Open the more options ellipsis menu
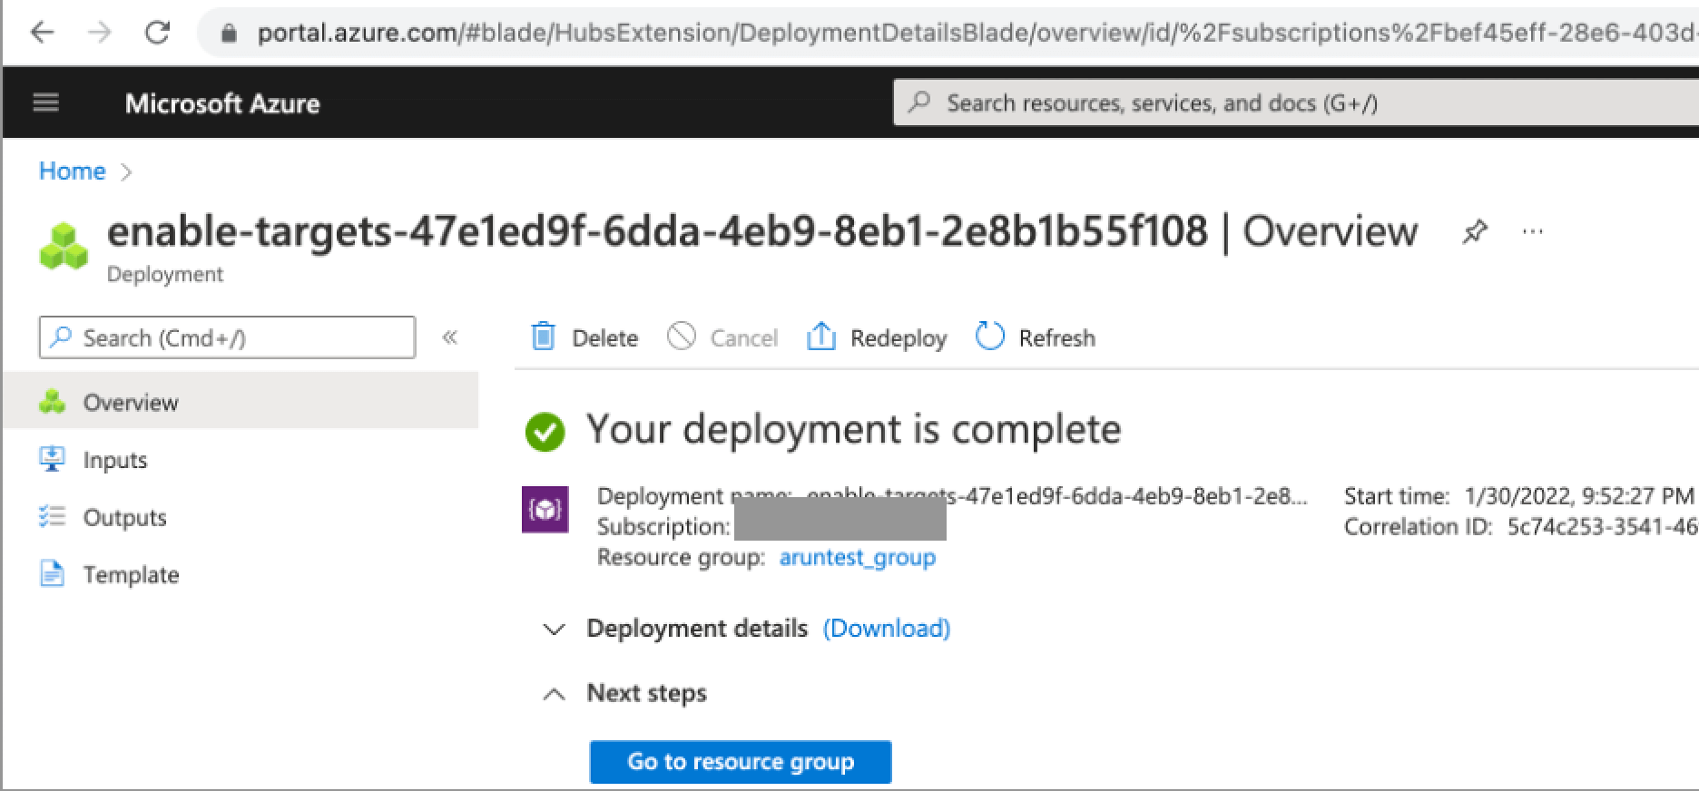This screenshot has width=1699, height=791. (1533, 232)
